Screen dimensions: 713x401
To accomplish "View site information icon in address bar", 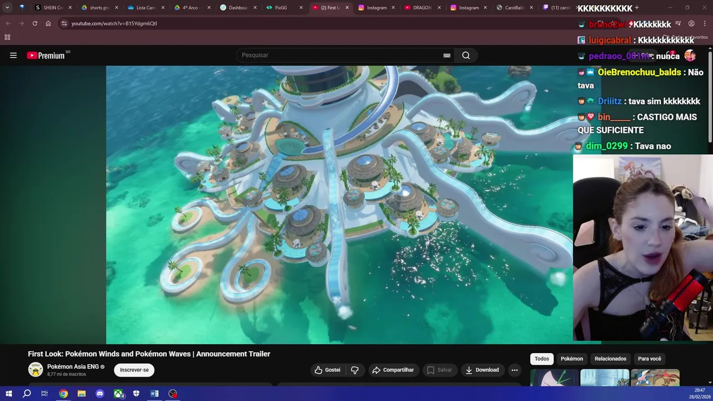I will (x=64, y=23).
